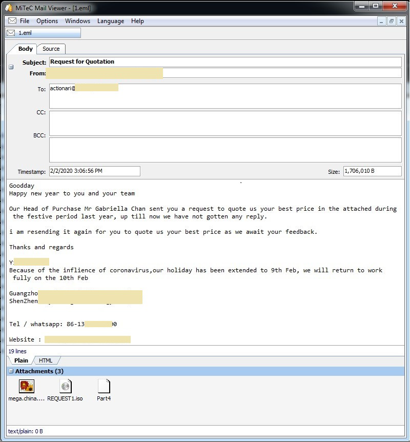This screenshot has width=410, height=442.
Task: Click the Subject field
Action: click(225, 62)
